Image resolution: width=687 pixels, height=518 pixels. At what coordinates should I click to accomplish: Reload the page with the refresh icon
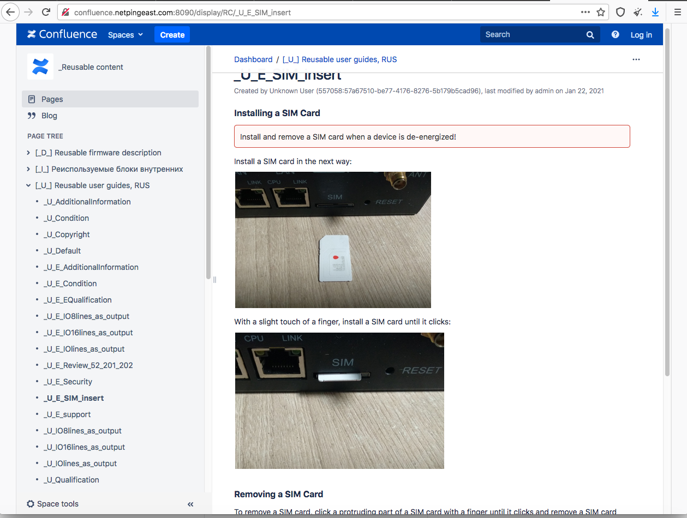coord(46,12)
